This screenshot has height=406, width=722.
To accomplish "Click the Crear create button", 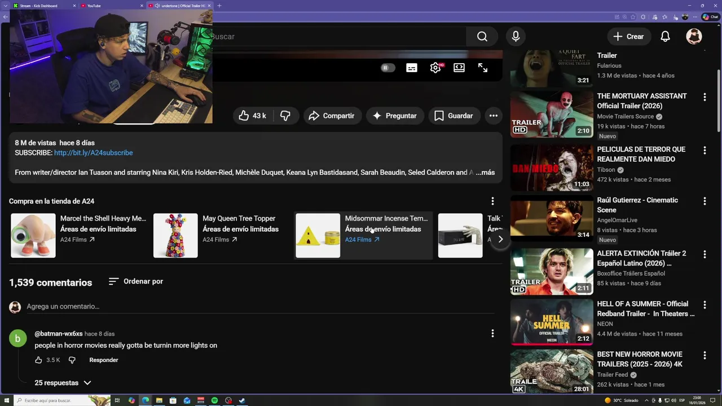I will (x=628, y=37).
